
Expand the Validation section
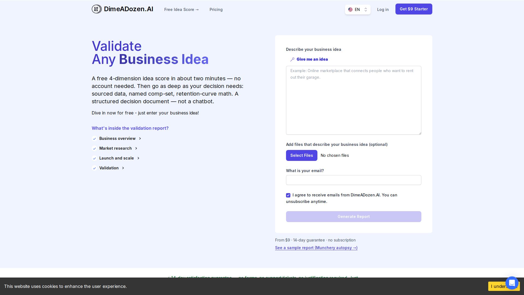(x=112, y=168)
